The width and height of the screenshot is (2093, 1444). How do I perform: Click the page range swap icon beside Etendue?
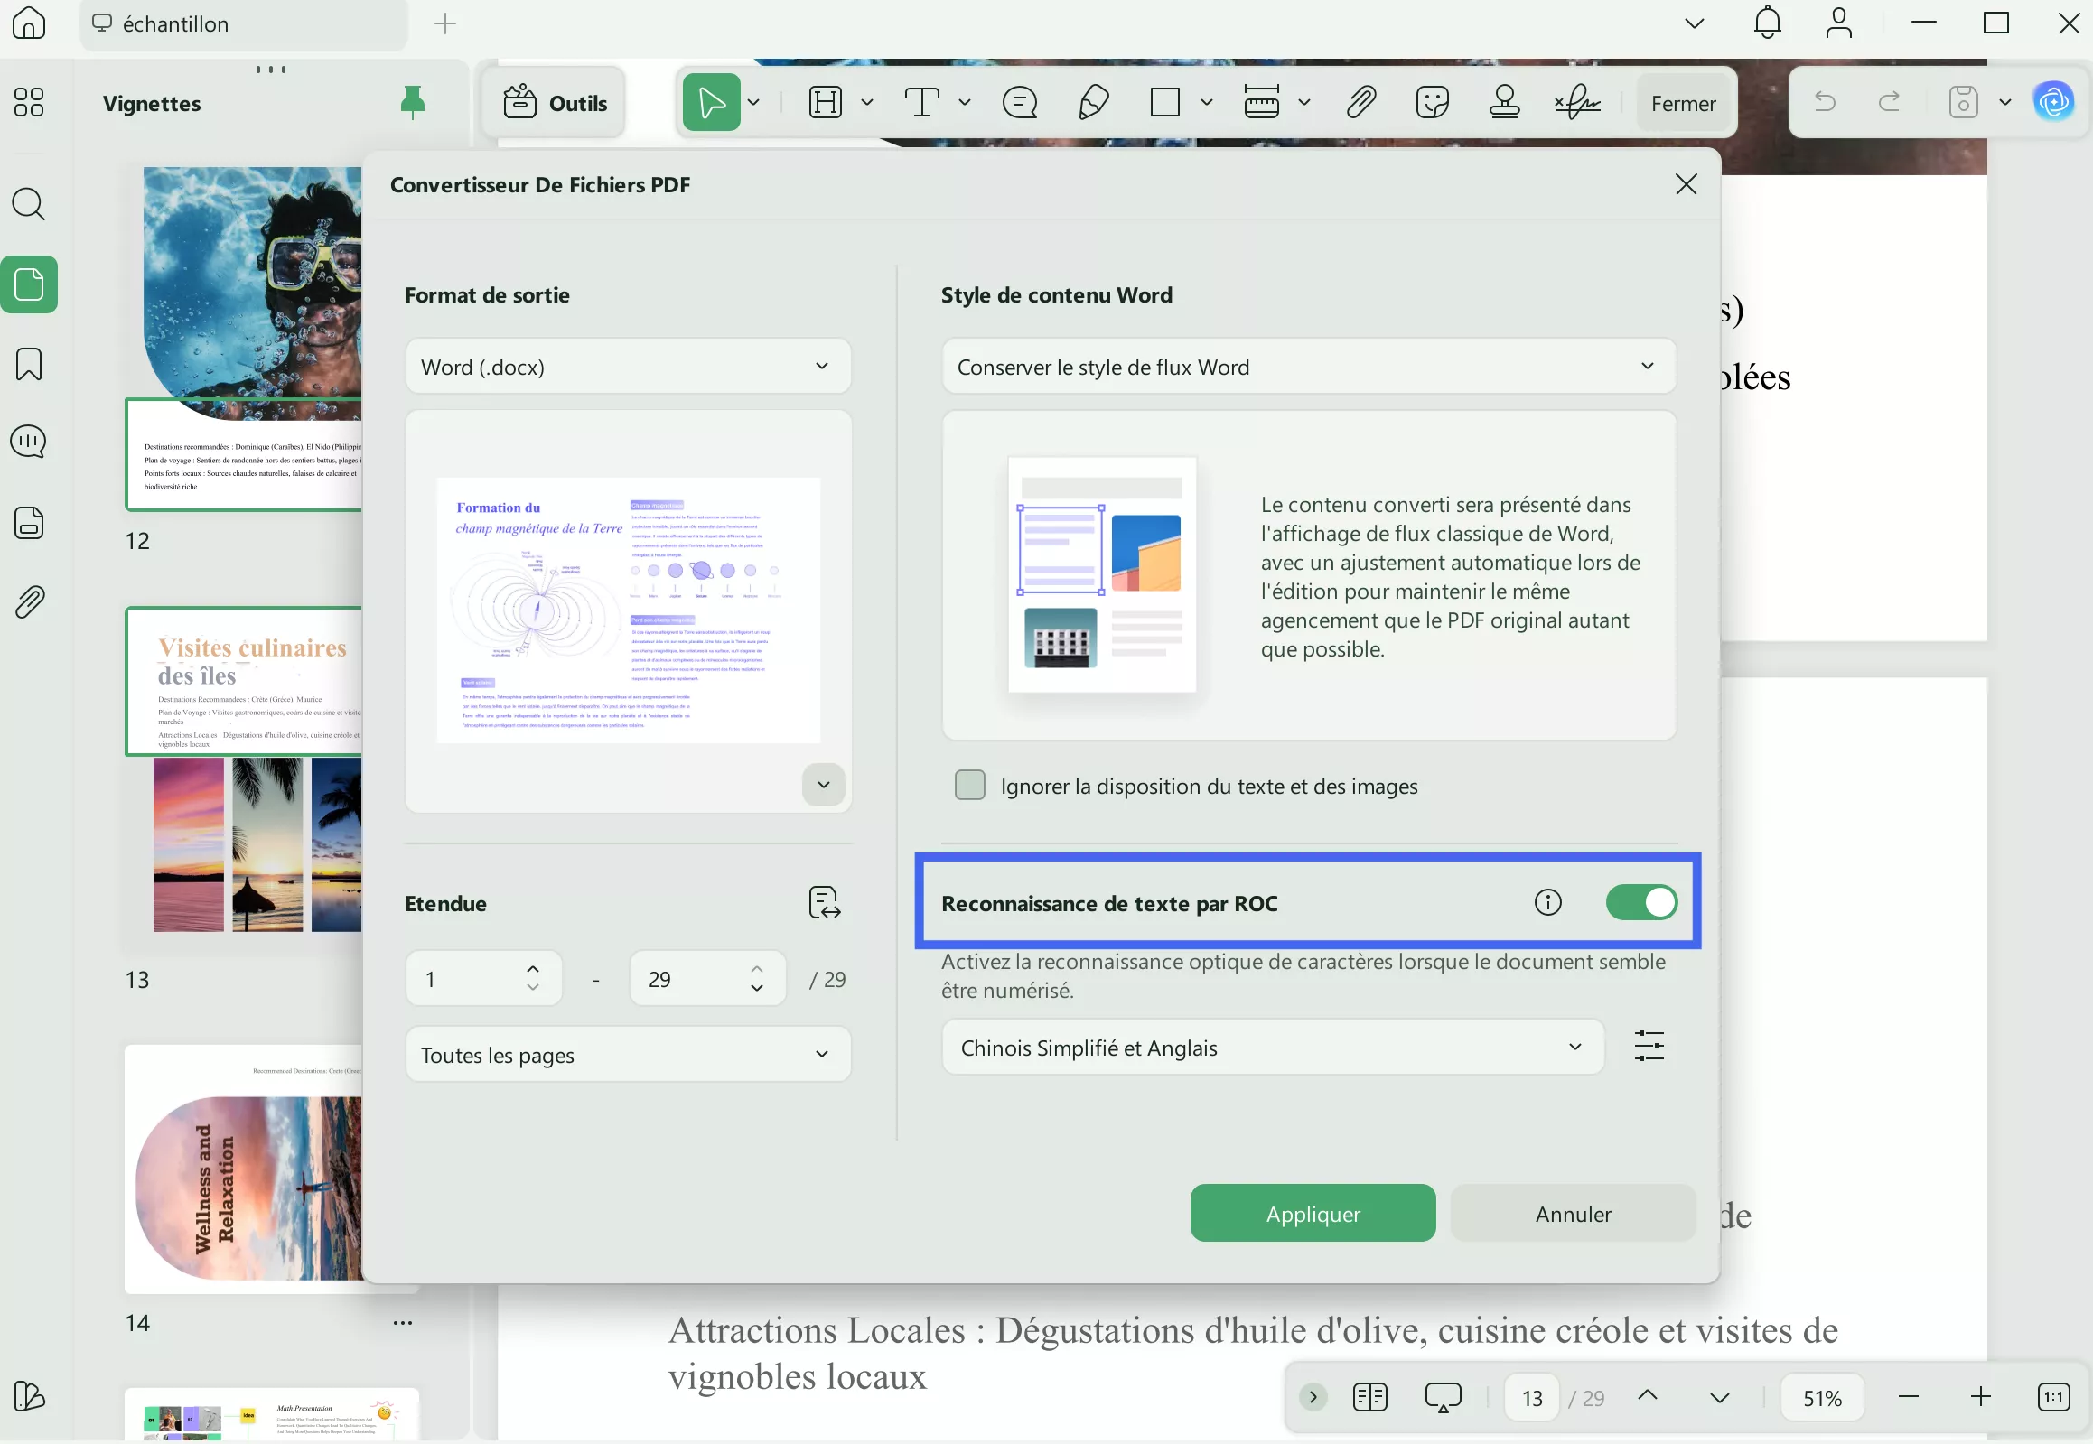pos(824,903)
